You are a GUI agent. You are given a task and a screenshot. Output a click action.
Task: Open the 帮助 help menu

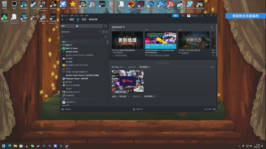87,16
